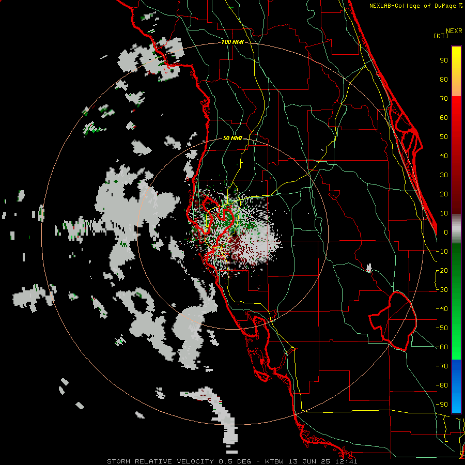The height and width of the screenshot is (465, 465).
Task: Click the positive 10 knot scale value
Action: click(444, 213)
